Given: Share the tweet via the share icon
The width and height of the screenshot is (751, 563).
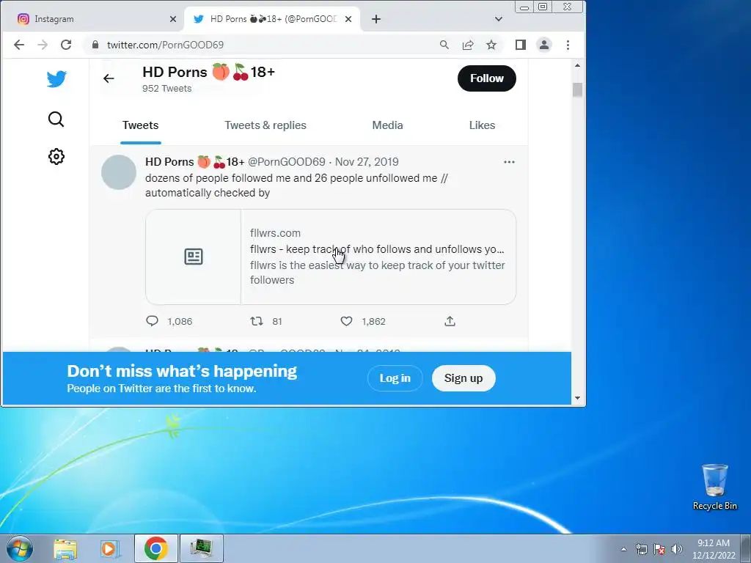Looking at the screenshot, I should click(x=450, y=321).
